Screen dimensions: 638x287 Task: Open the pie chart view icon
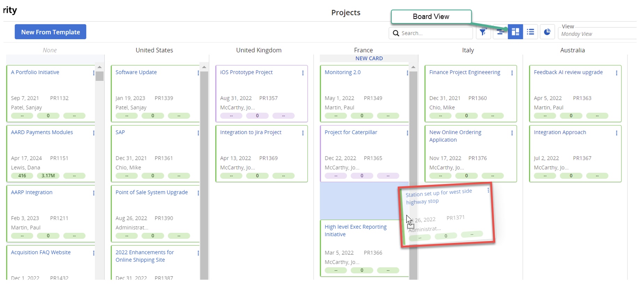547,32
